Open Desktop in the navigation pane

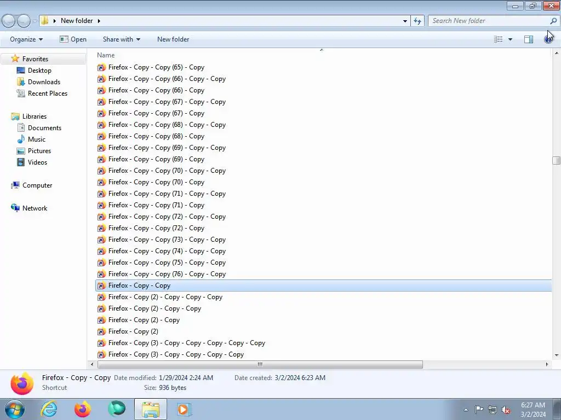39,71
